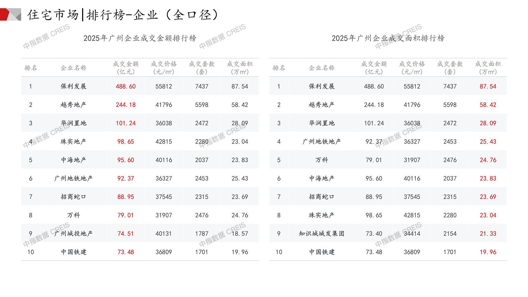Select red value 488.60 in the left table

[x=125, y=86]
